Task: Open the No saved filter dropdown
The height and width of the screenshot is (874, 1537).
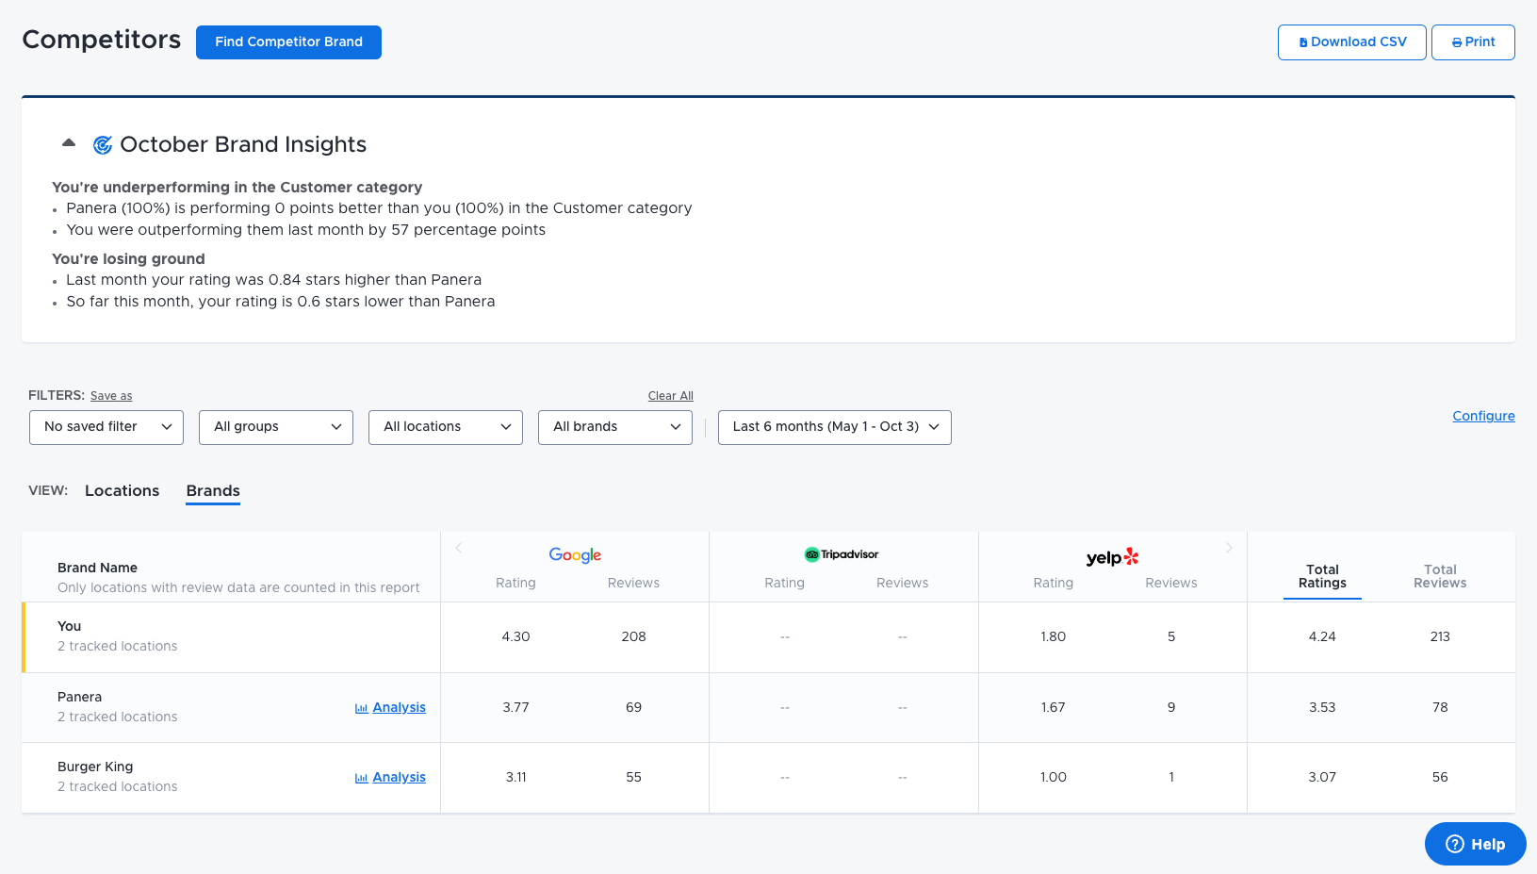Action: click(x=106, y=427)
